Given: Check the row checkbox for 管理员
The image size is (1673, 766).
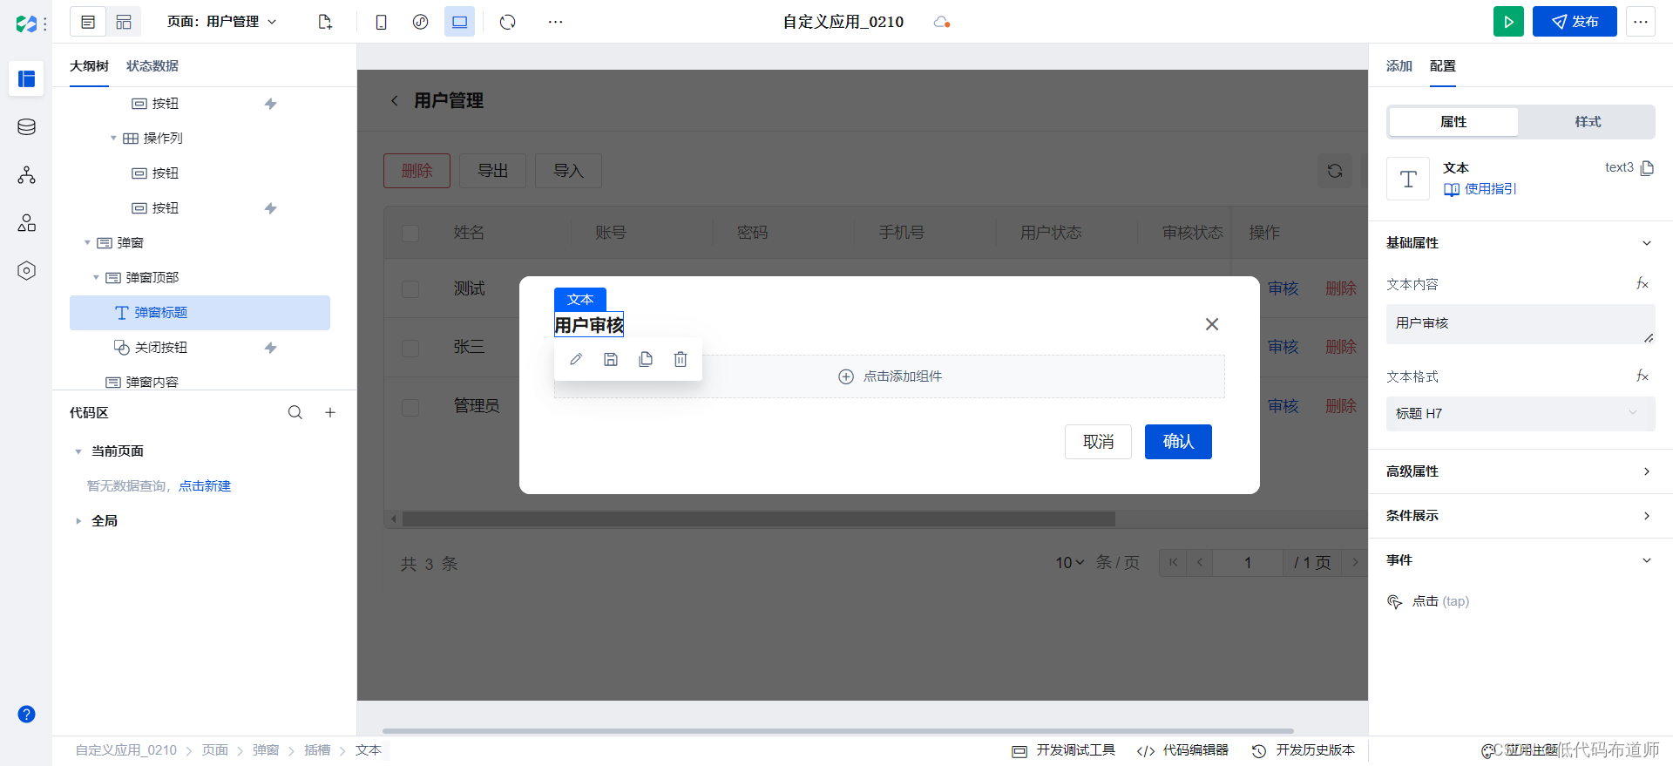Looking at the screenshot, I should pos(410,407).
